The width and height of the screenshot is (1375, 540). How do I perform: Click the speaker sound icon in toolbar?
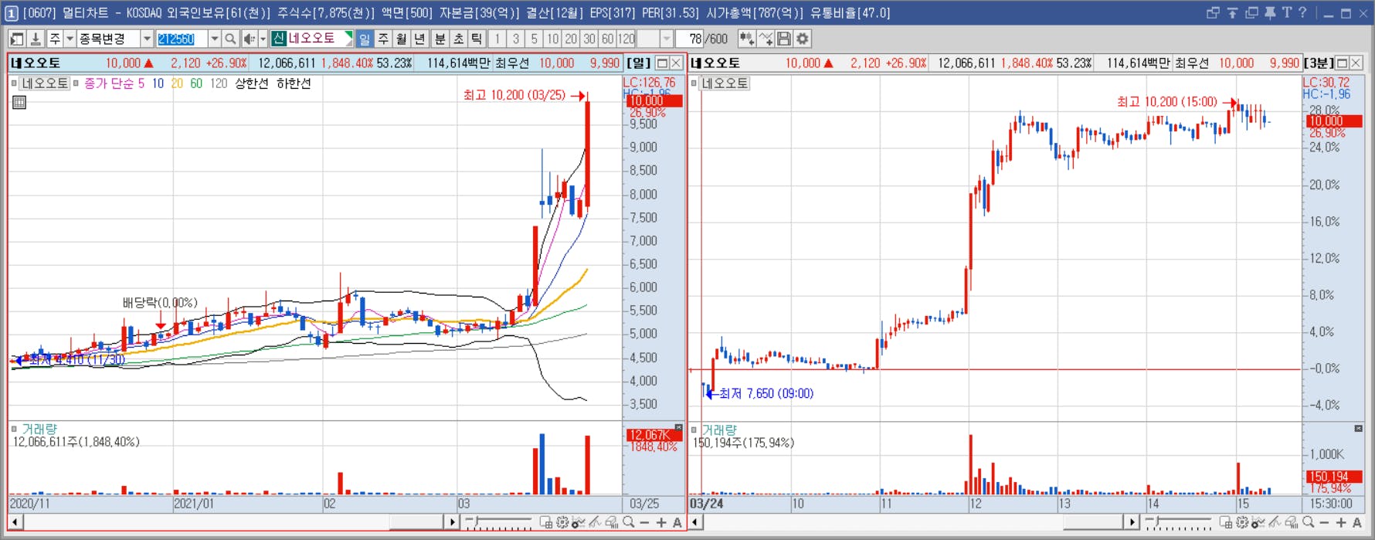pyautogui.click(x=249, y=39)
